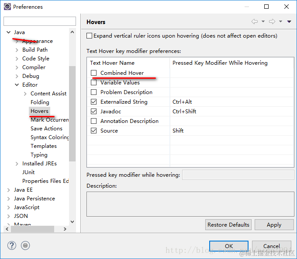The height and width of the screenshot is (259, 297).
Task: Check the Annotation Description checkbox
Action: coord(93,121)
